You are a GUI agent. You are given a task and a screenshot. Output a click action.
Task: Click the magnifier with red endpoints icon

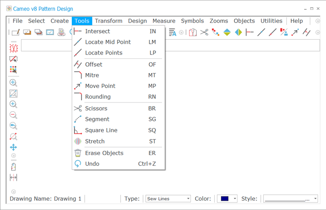pos(14,136)
